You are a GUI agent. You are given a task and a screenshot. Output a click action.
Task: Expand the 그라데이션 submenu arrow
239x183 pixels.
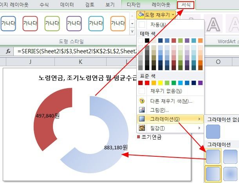199,119
